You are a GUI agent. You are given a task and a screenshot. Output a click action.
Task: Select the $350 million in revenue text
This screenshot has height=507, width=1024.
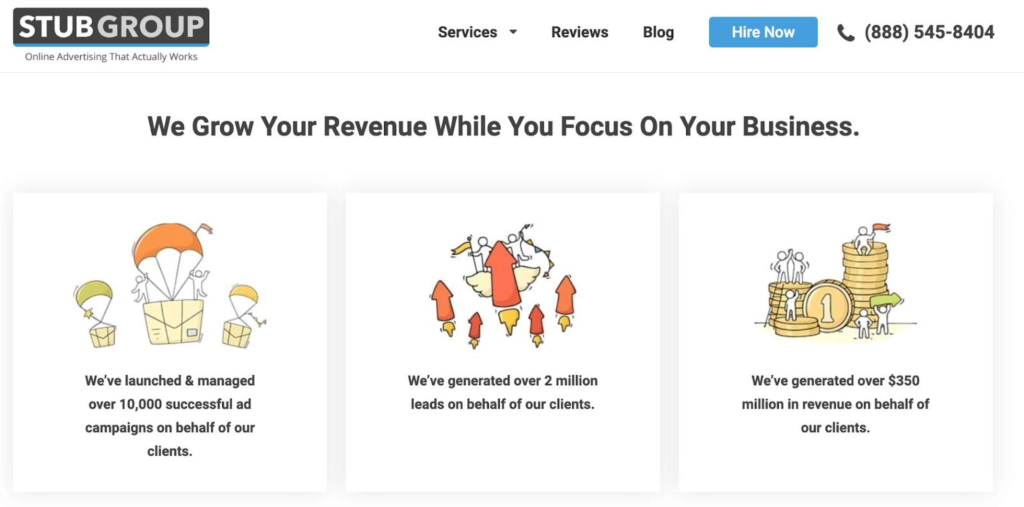[835, 404]
